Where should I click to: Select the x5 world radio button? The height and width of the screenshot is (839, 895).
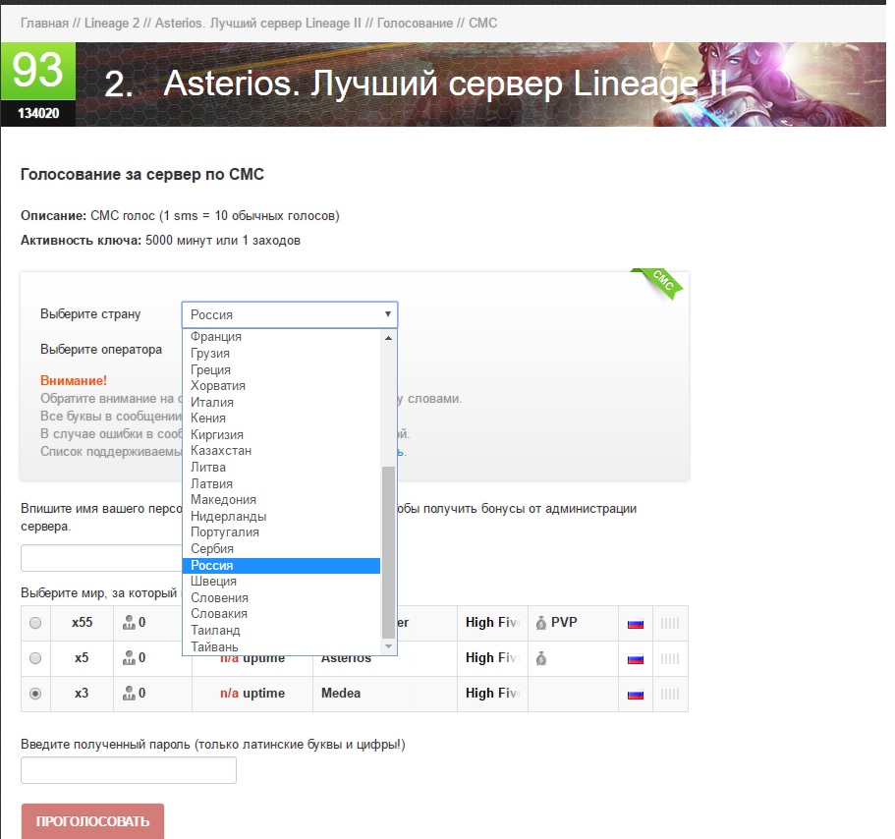coord(35,658)
